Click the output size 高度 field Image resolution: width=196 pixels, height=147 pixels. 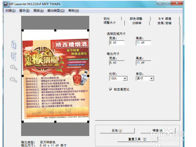click(x=143, y=63)
